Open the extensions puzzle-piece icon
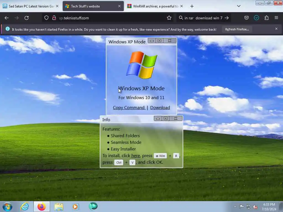 click(x=266, y=18)
